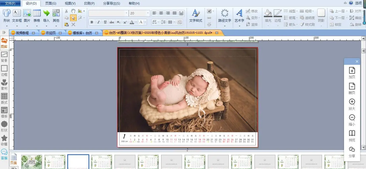Toggle underline text formatting

click(x=105, y=22)
